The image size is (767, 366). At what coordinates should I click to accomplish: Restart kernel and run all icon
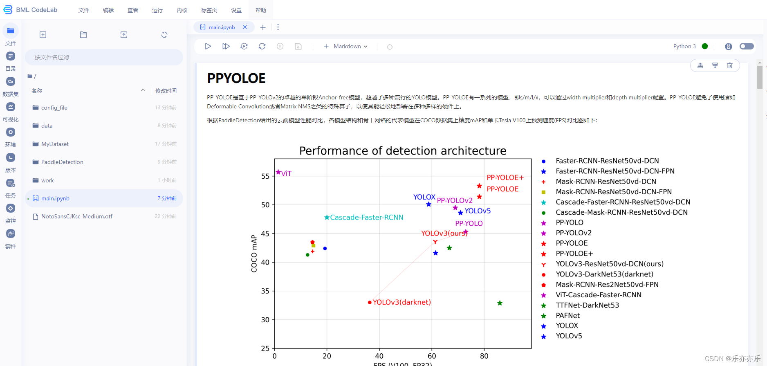click(244, 46)
